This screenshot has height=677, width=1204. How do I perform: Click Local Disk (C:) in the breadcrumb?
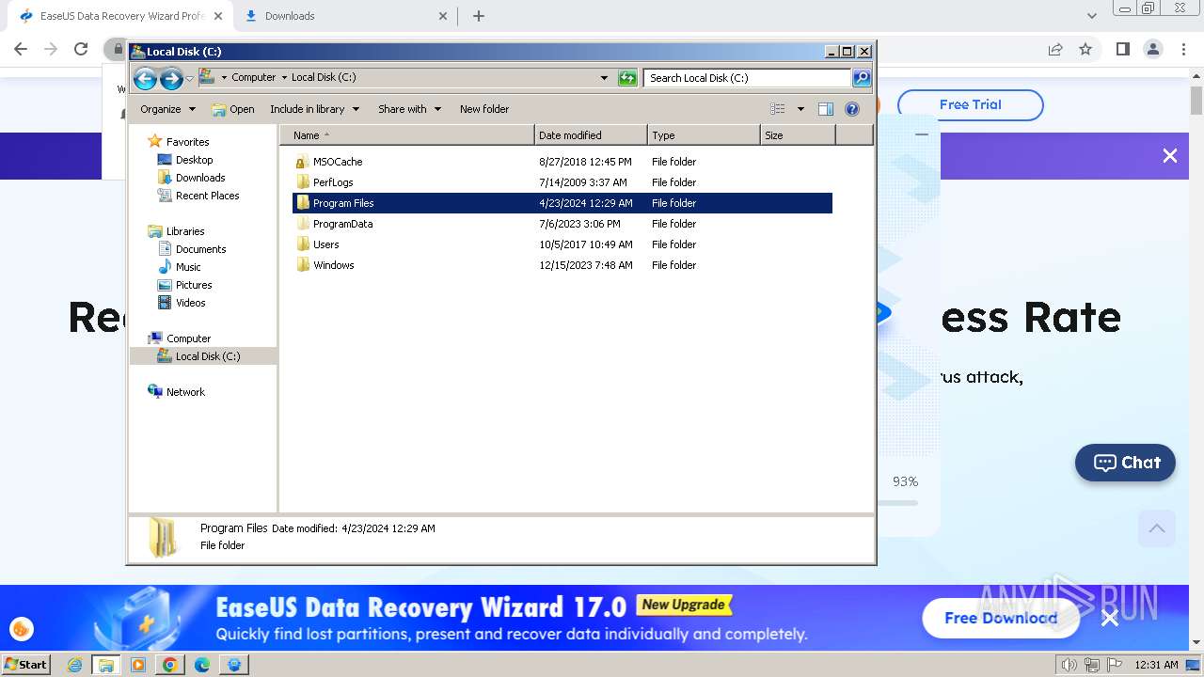click(x=324, y=78)
